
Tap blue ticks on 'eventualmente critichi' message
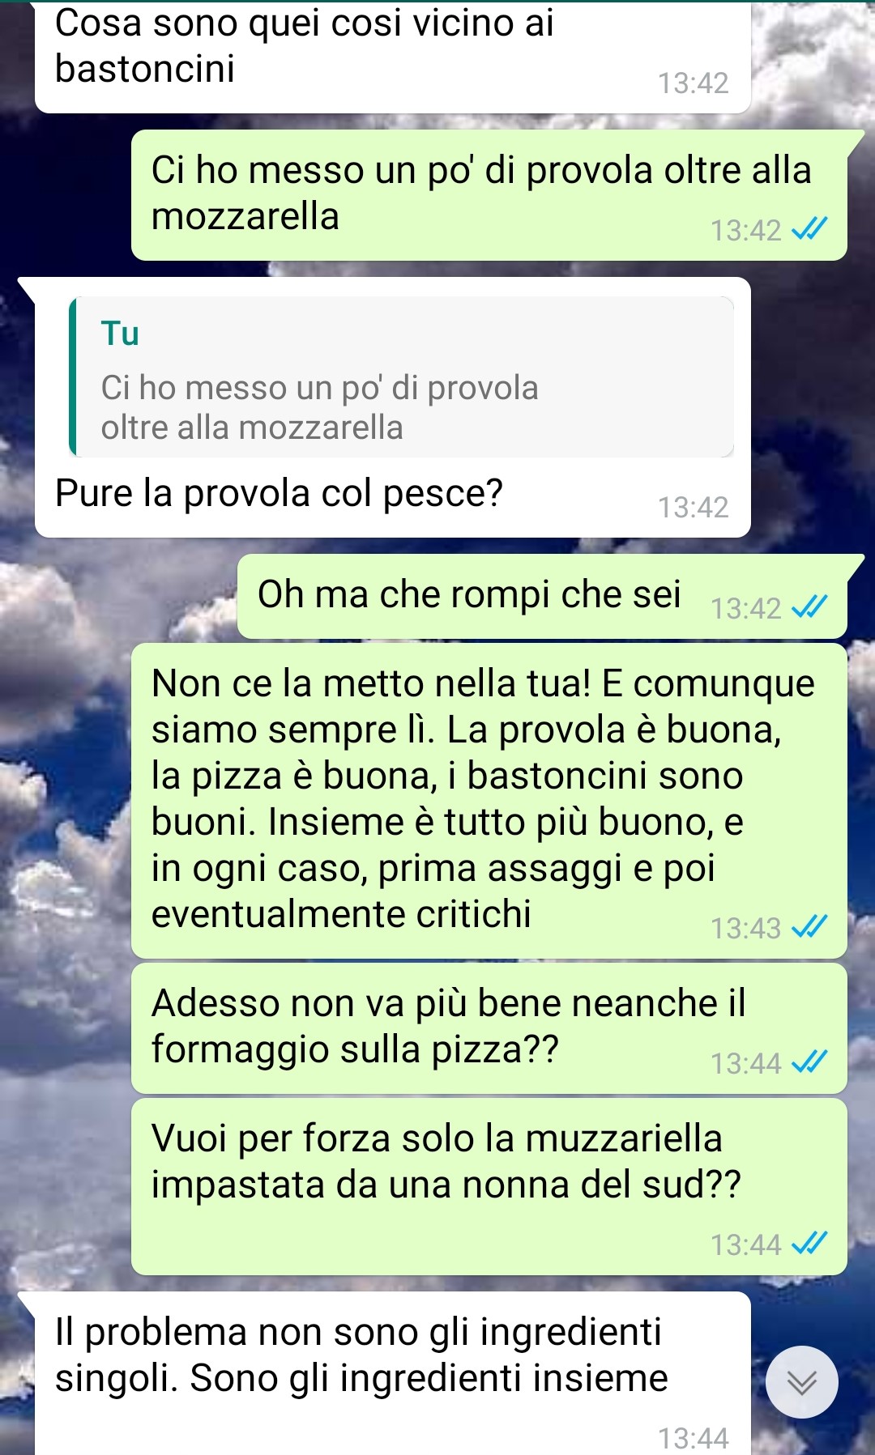tap(809, 927)
